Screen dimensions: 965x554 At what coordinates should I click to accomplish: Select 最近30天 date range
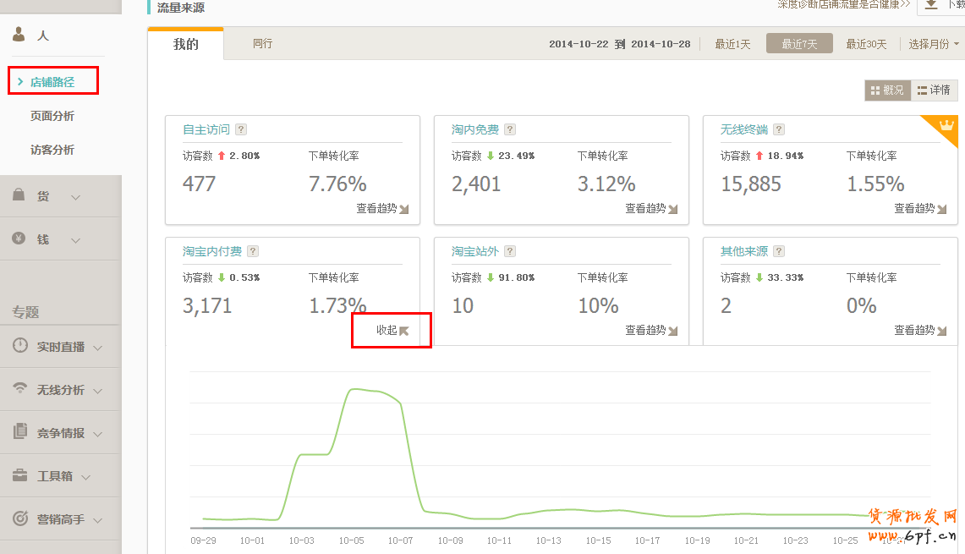(866, 44)
